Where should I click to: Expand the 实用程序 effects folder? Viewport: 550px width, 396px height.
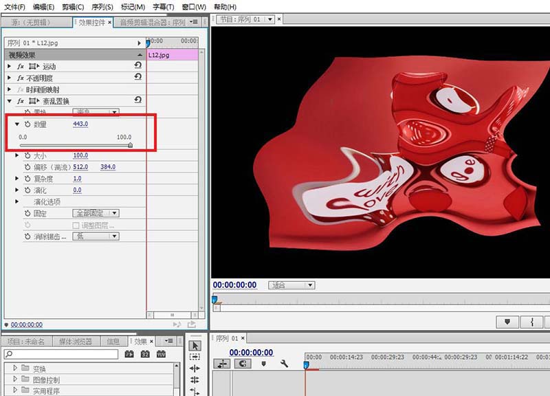click(x=14, y=390)
